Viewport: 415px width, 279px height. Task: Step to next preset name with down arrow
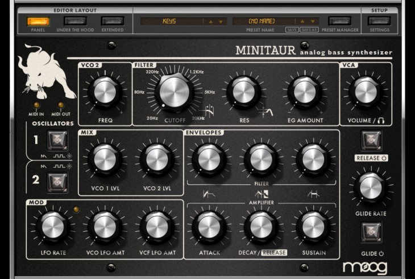click(313, 22)
